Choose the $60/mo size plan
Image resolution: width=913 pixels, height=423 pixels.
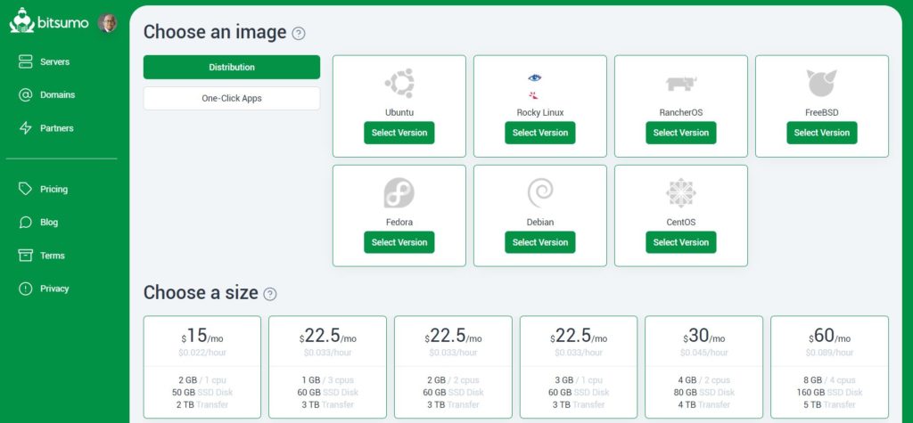click(x=830, y=367)
